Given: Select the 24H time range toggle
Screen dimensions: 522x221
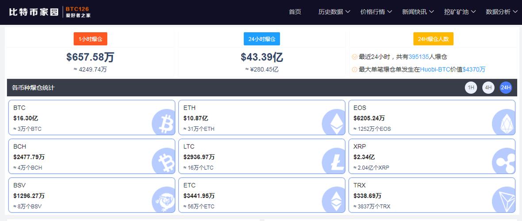Looking at the screenshot, I should coord(506,88).
